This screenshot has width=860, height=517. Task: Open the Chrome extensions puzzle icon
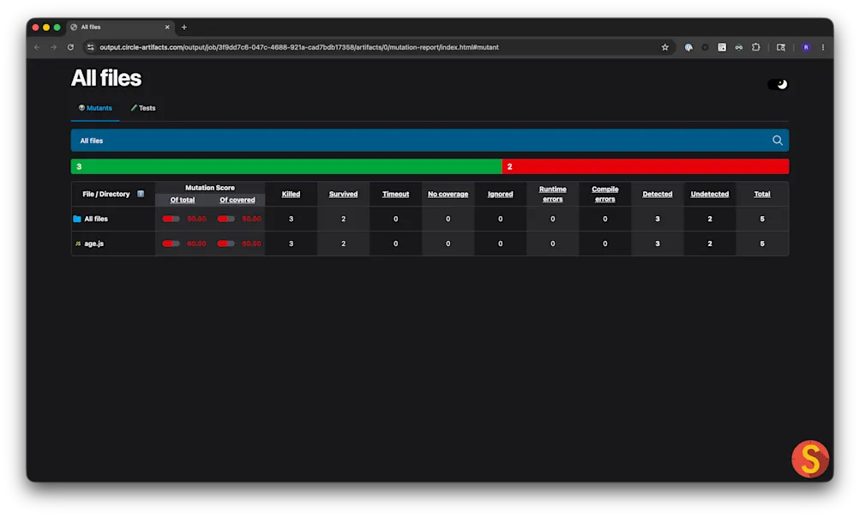[755, 47]
